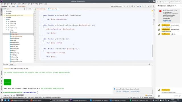Expand the data folder
182x102 pixels.
(x=5, y=13)
